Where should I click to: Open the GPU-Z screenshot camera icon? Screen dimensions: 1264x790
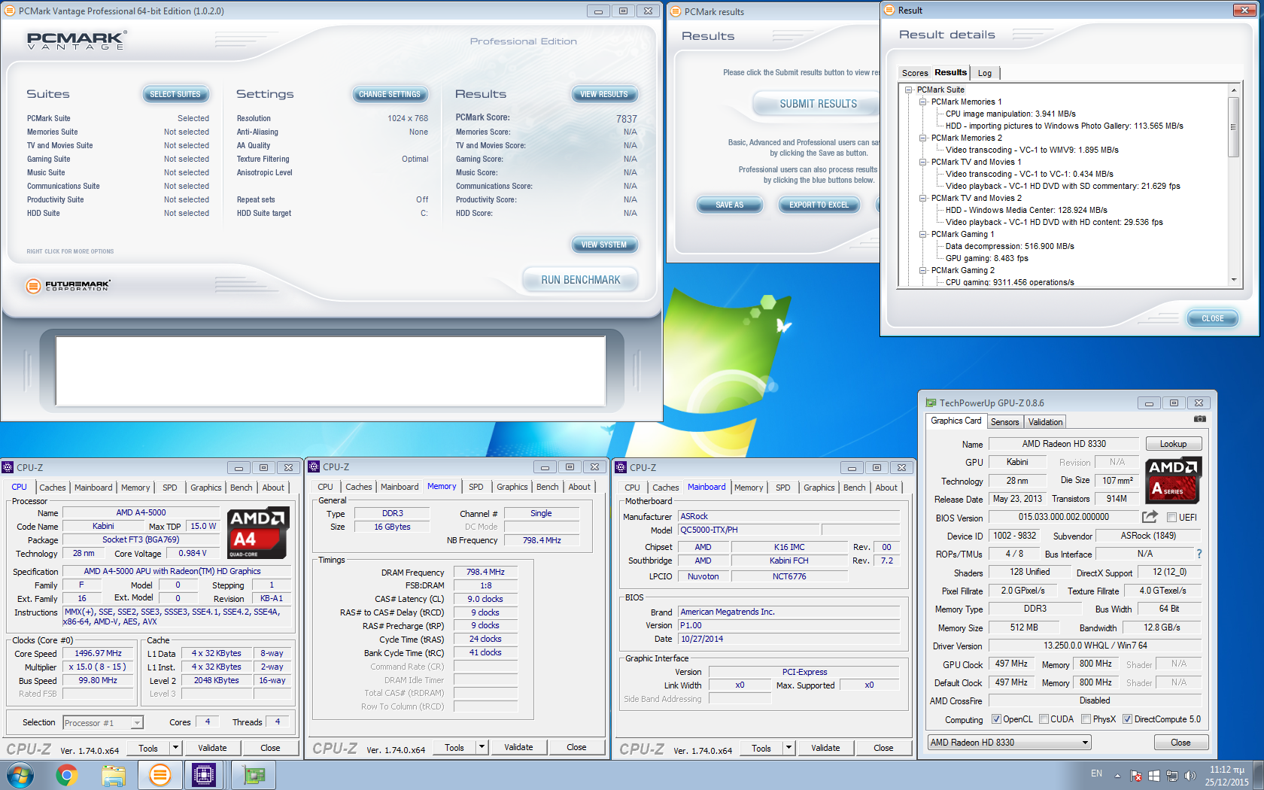1200,419
